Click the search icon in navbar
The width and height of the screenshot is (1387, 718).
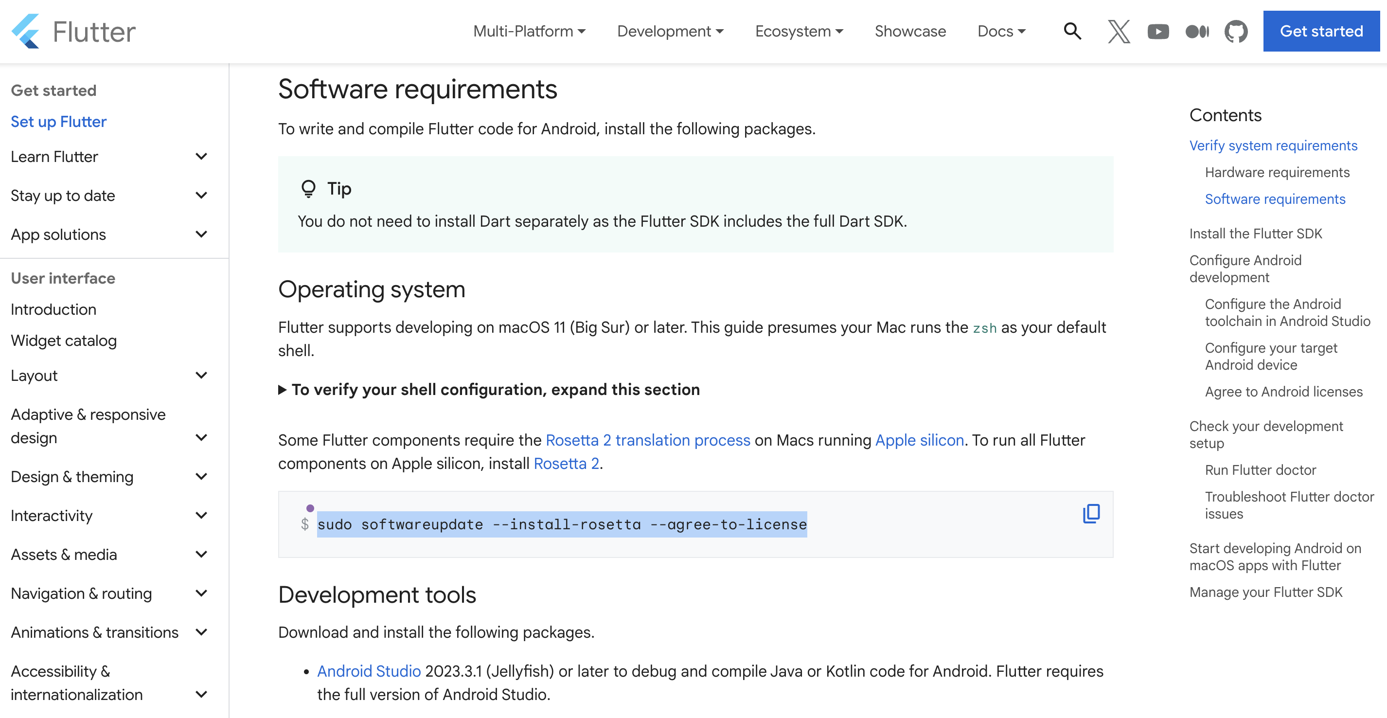[x=1071, y=32]
